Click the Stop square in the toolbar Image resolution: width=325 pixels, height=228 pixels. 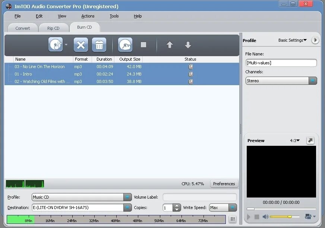(x=143, y=45)
